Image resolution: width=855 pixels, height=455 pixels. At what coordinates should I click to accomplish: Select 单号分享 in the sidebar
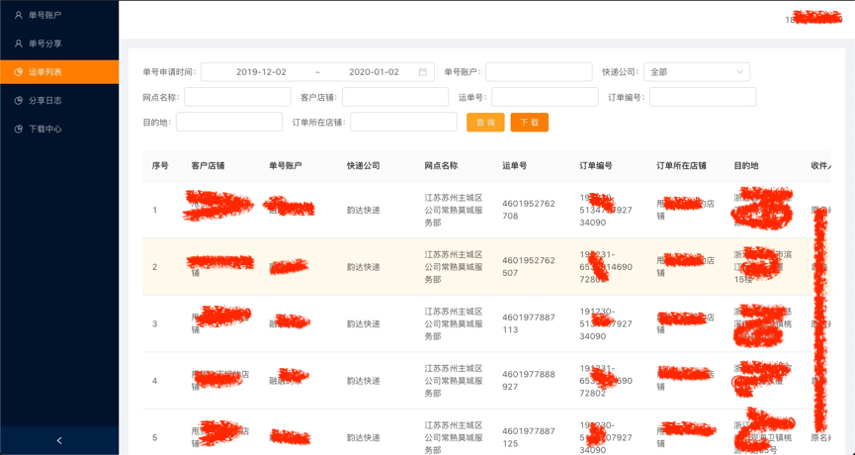point(45,44)
